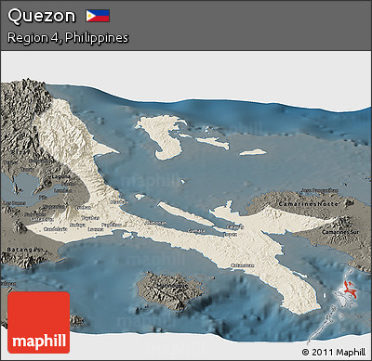Click the 'Quezon' title text
Viewport: 372px width, 361px height.
tap(42, 16)
